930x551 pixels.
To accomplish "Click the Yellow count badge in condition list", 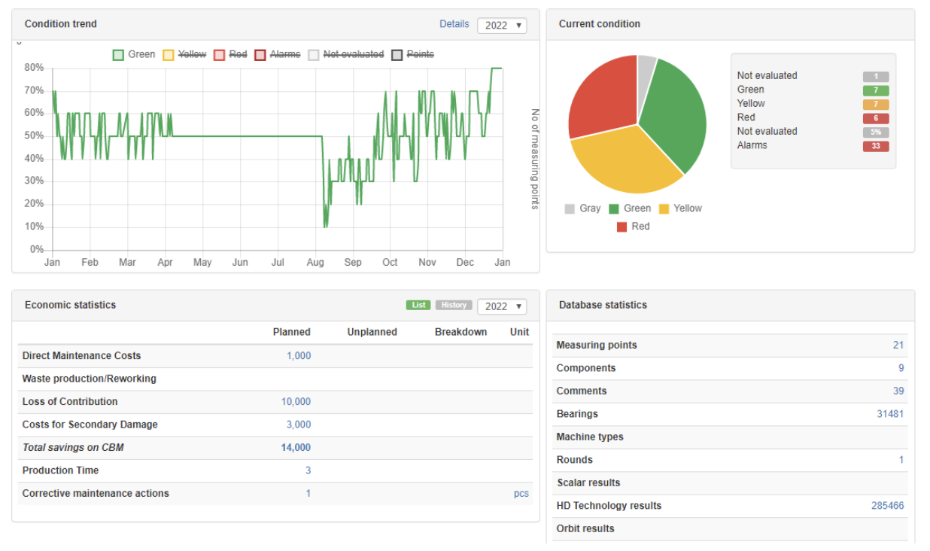I will click(875, 105).
